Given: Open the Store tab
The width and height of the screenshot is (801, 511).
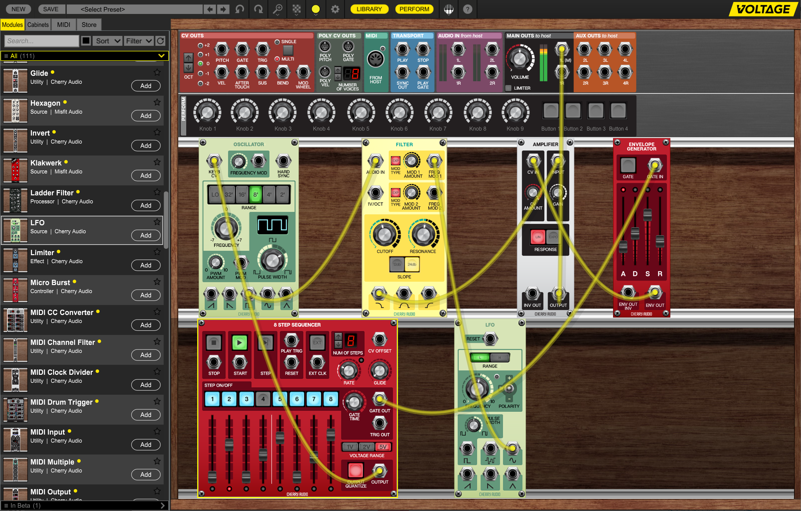Looking at the screenshot, I should coord(89,25).
